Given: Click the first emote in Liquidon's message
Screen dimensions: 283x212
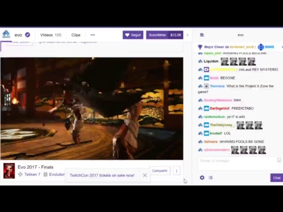Looking at the screenshot, I should pyautogui.click(x=225, y=62).
